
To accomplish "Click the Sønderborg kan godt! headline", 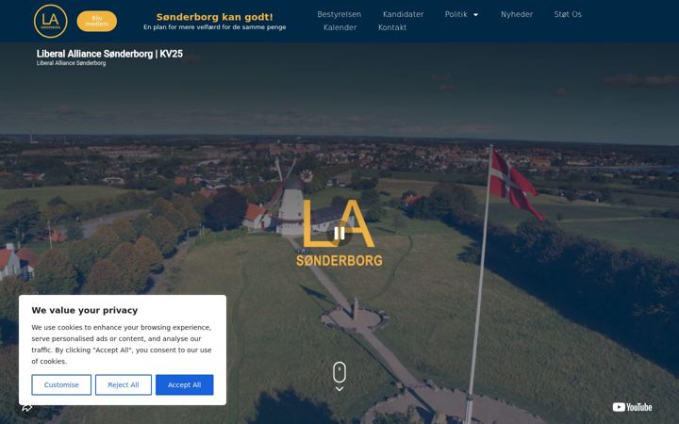I will point(215,17).
